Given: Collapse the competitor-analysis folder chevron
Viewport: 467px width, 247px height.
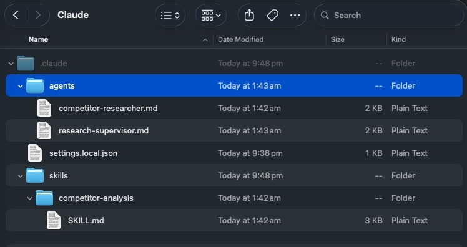Looking at the screenshot, I should click(x=29, y=198).
